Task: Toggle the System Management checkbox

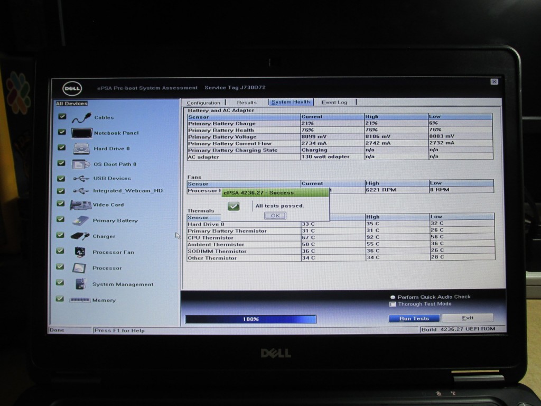Action: click(60, 282)
